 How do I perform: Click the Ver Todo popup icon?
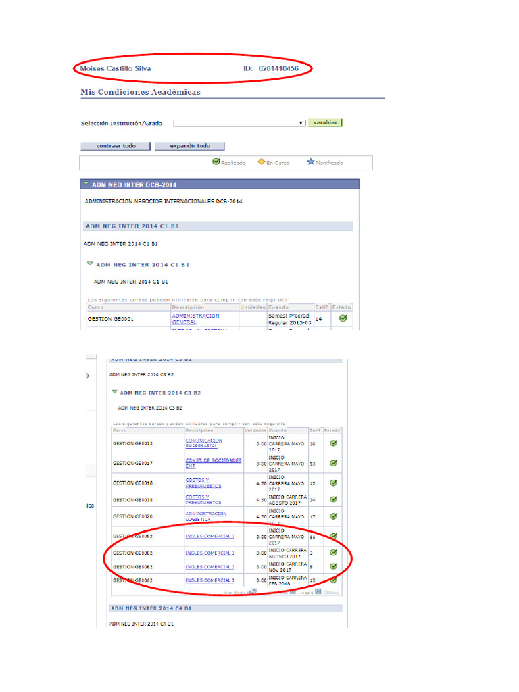253,591
